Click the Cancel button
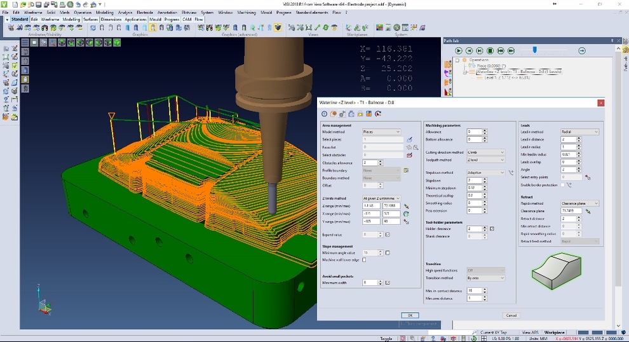 (x=511, y=315)
